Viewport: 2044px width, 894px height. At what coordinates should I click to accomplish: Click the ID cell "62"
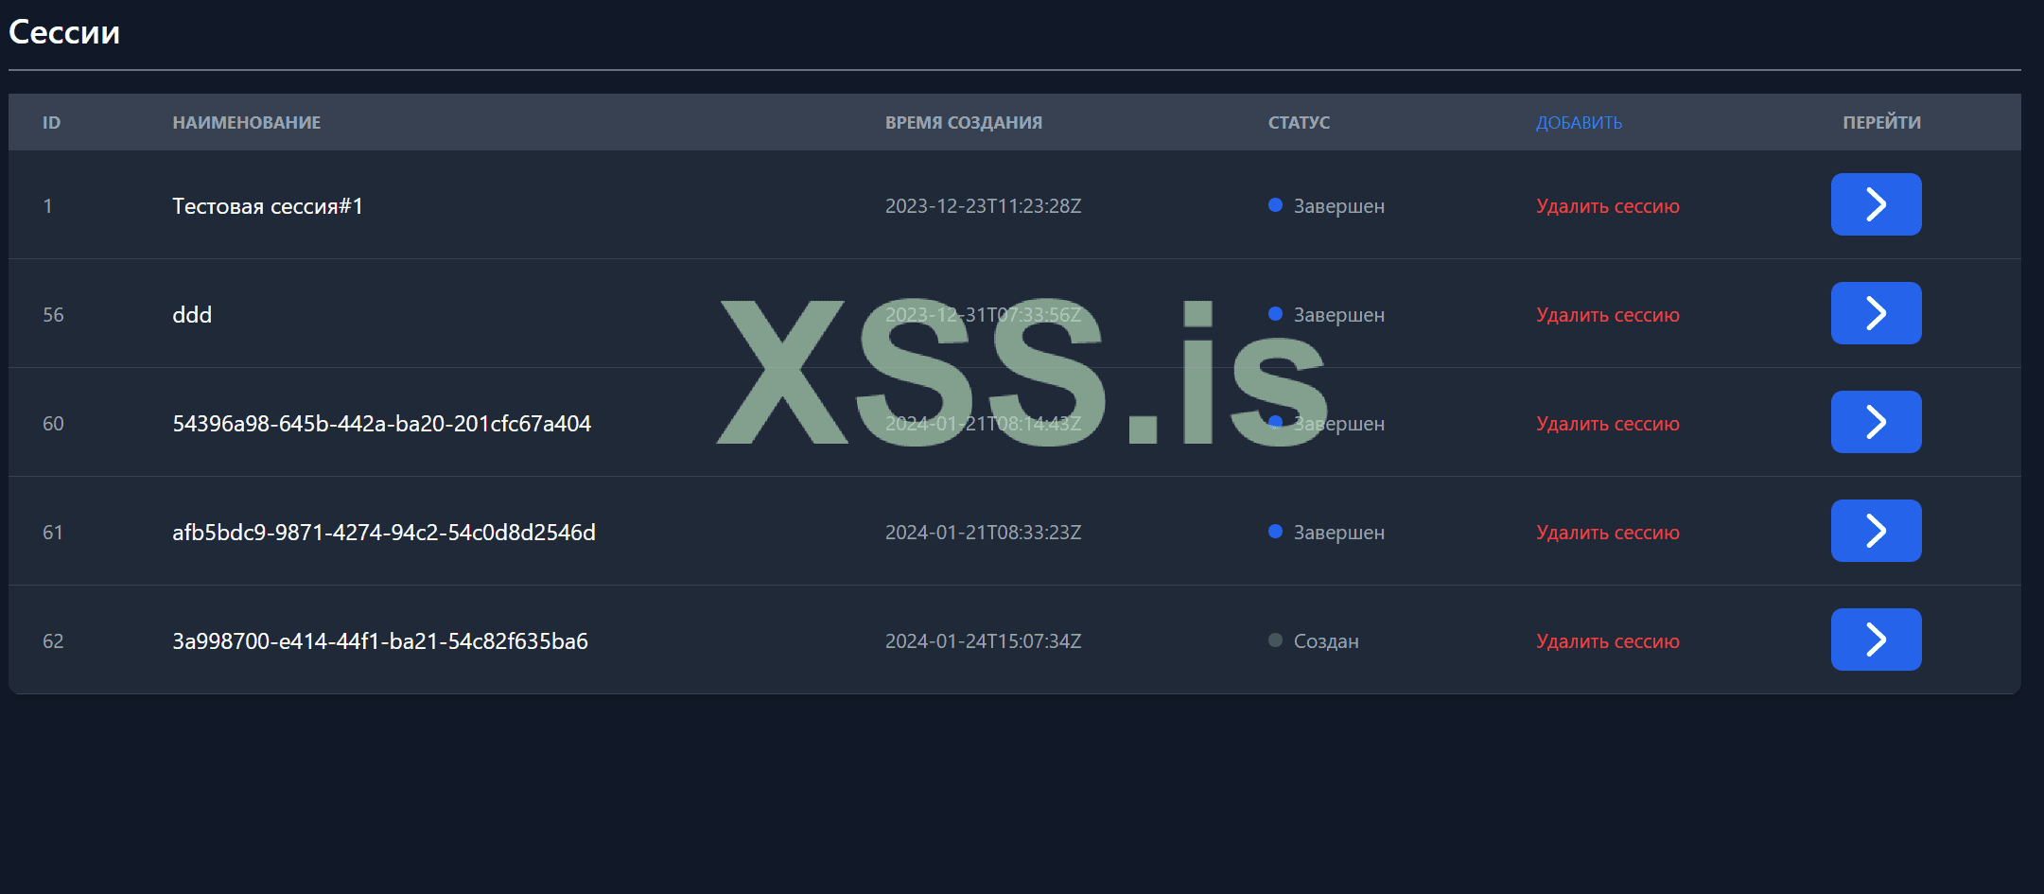[53, 641]
